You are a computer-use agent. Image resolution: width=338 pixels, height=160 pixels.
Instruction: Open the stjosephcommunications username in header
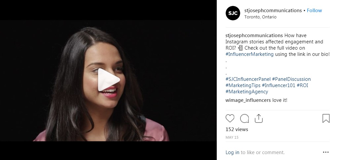pyautogui.click(x=273, y=11)
